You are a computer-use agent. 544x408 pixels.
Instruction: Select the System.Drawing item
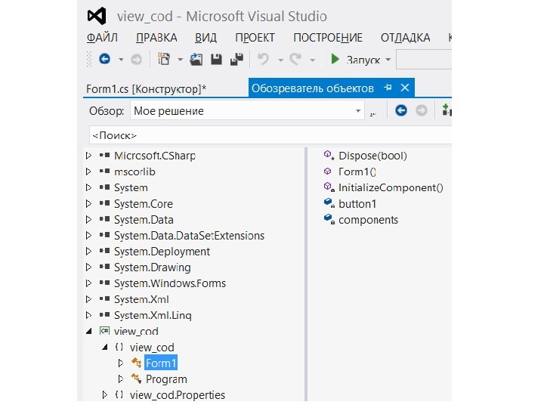(x=153, y=267)
